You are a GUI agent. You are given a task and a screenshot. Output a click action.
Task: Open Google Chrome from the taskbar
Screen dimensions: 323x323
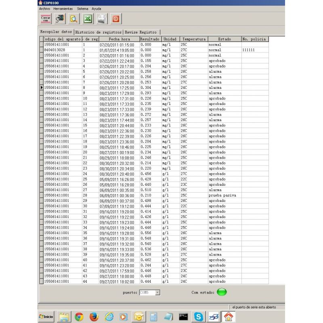[x=79, y=317]
